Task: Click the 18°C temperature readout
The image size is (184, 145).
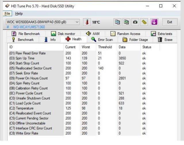Action: point(96,22)
